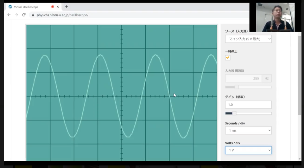The image size is (304, 168).
Task: Click the ソース（入力源） label
Action: (x=237, y=31)
